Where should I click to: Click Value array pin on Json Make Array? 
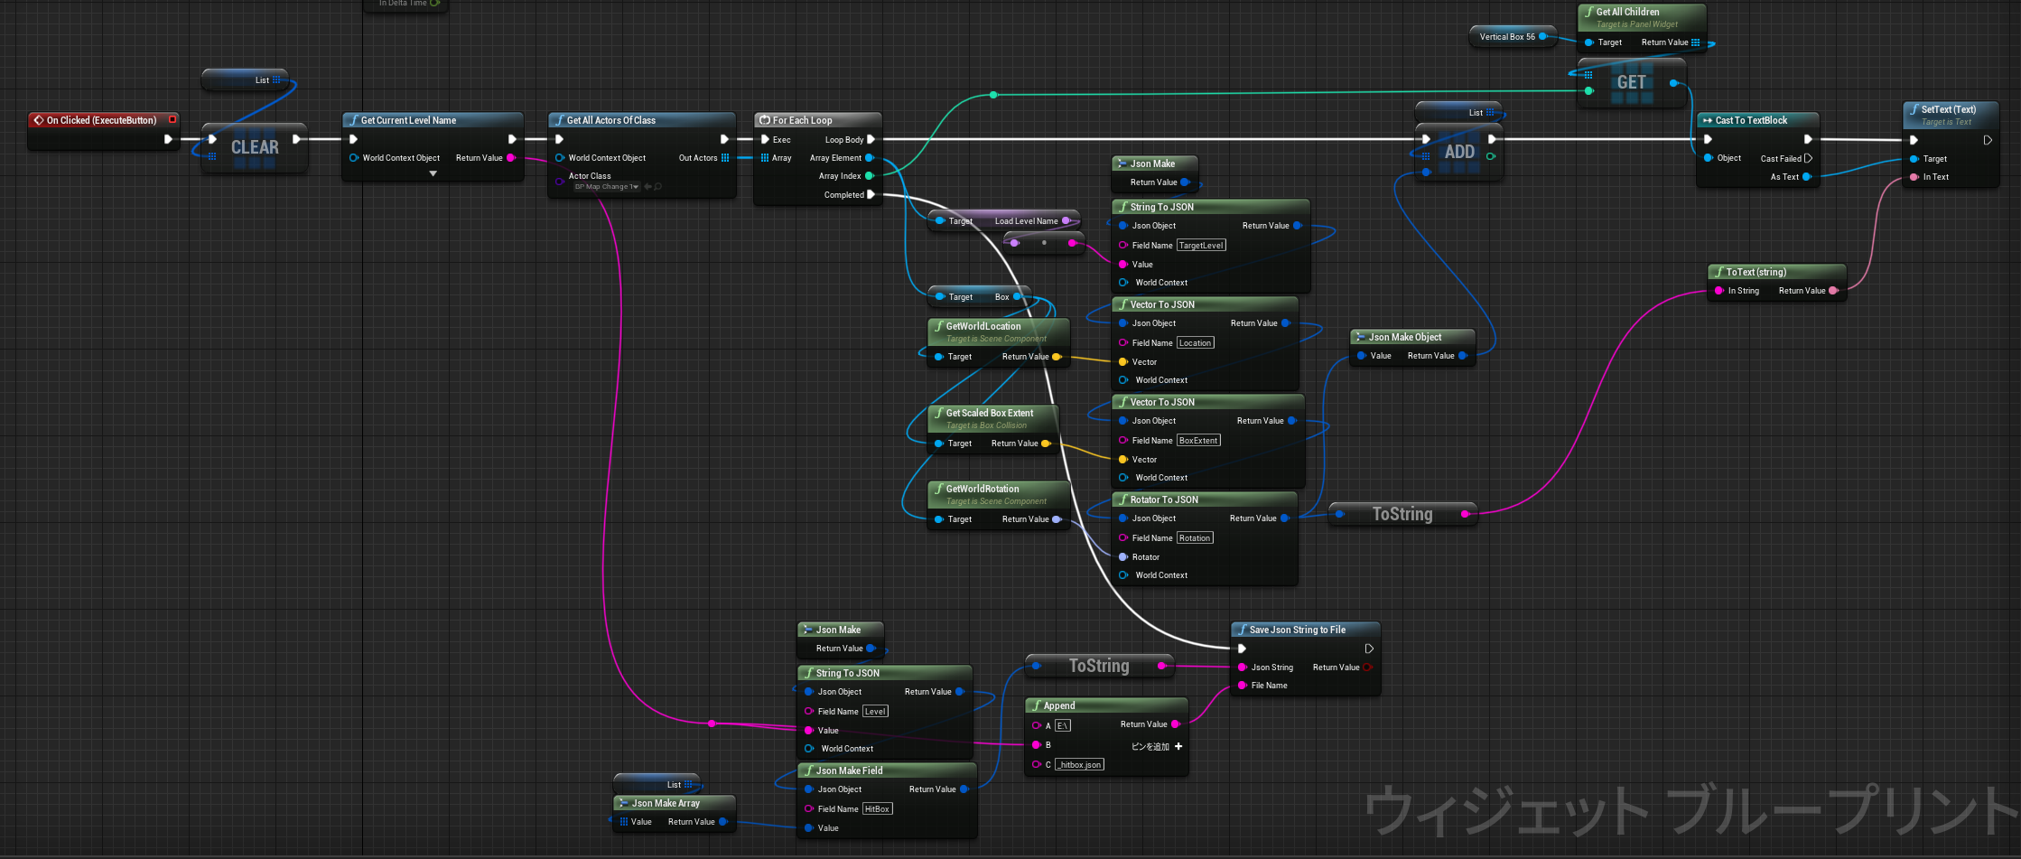623,822
